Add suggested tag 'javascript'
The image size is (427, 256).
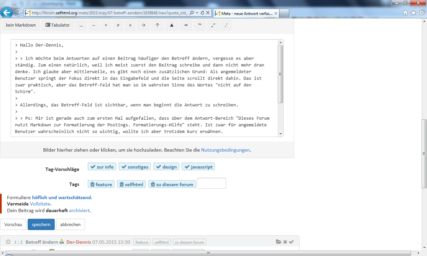(198, 167)
